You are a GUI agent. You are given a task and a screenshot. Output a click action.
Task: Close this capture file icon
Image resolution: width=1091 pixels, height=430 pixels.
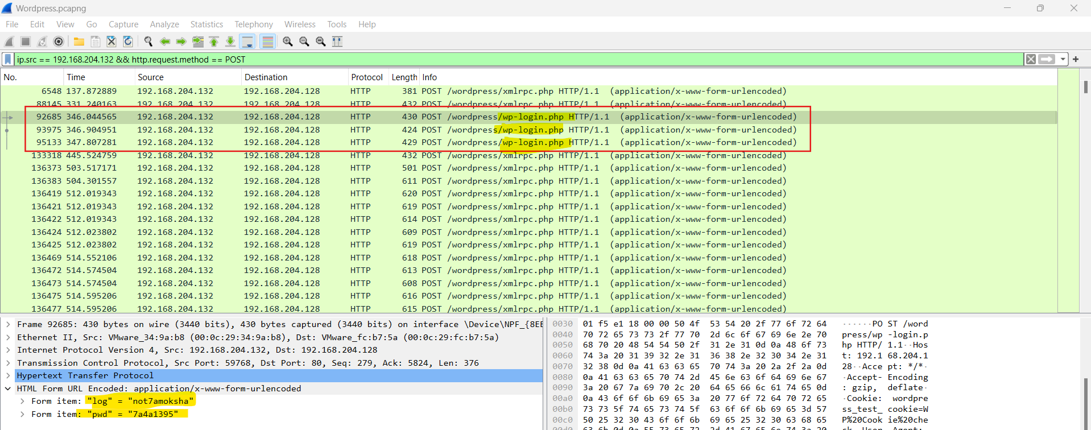[x=111, y=42]
